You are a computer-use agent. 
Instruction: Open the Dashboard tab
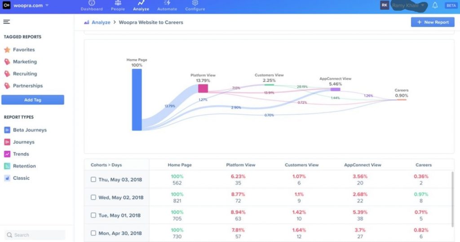click(x=92, y=6)
